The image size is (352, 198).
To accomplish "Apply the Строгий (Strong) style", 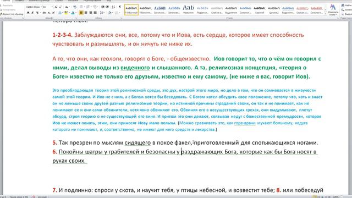I will pos(260,10).
